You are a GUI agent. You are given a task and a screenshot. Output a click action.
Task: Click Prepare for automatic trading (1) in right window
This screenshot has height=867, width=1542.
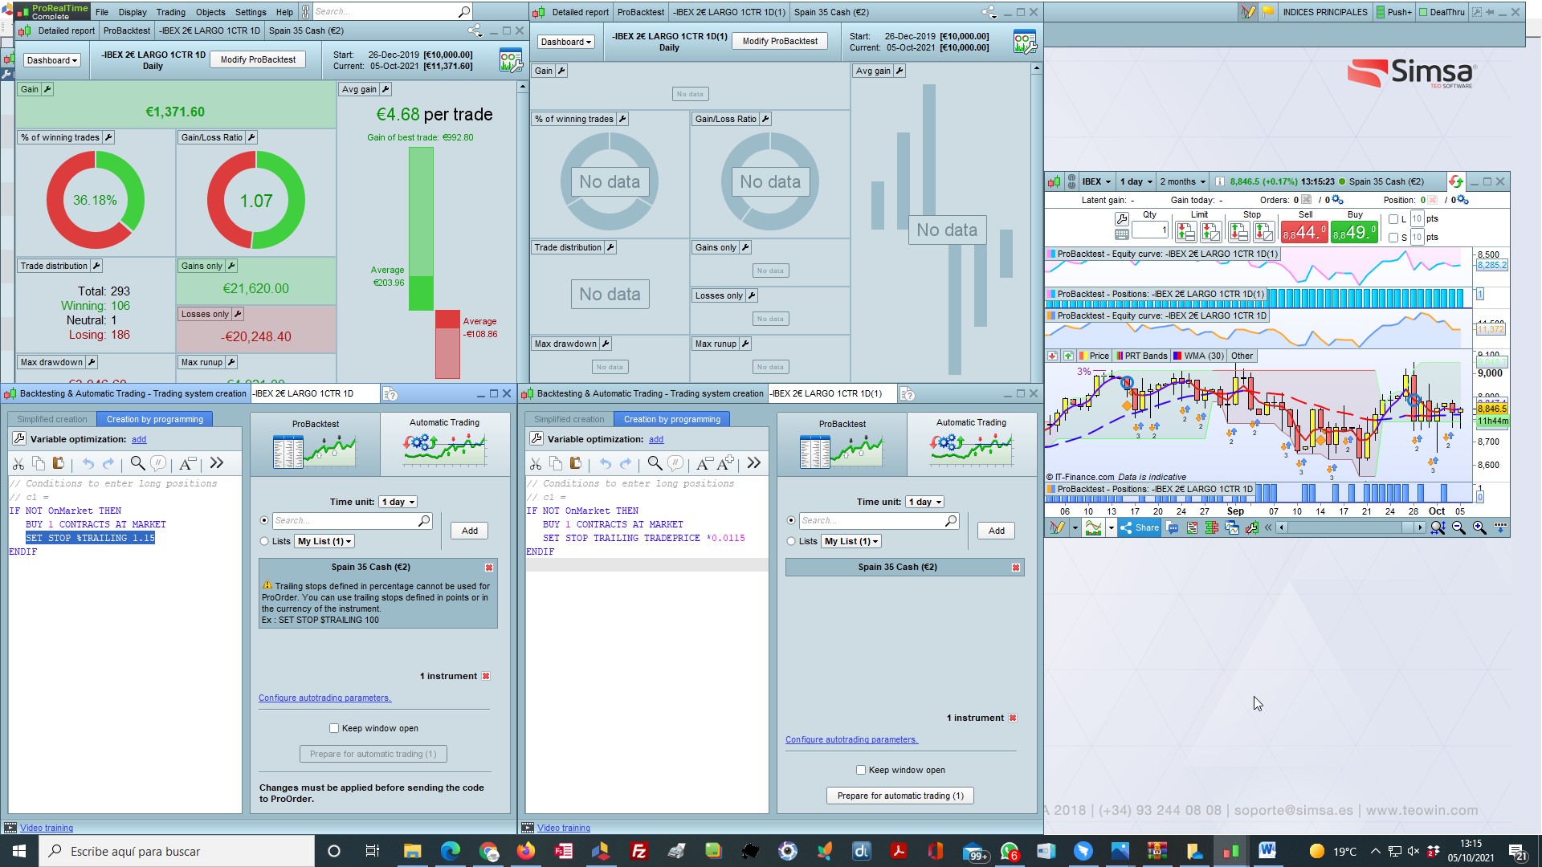(x=899, y=796)
